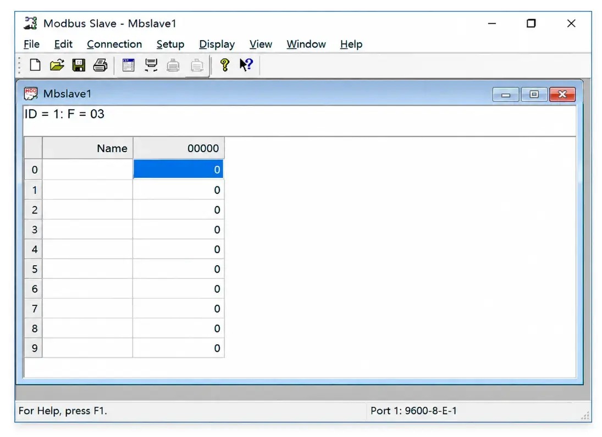Click row header number 0
This screenshot has height=437, width=602.
click(34, 170)
